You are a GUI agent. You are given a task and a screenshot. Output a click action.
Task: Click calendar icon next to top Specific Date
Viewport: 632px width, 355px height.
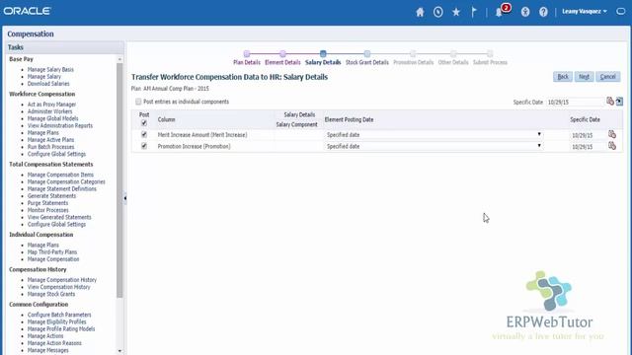click(x=610, y=101)
